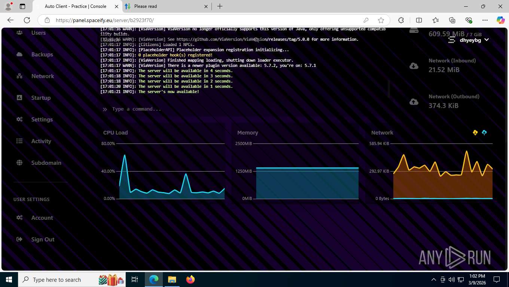The image size is (509, 287).
Task: Click the Subdomain globe icon
Action: (x=19, y=163)
